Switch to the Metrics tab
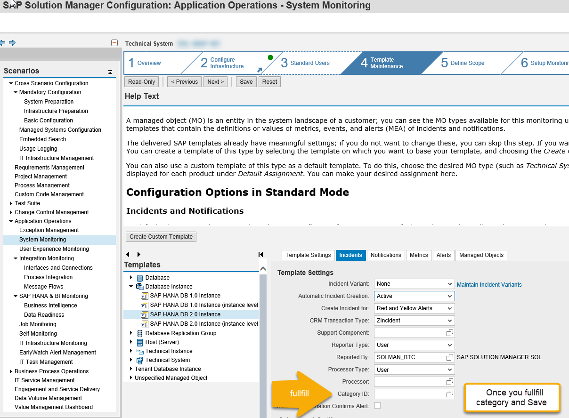The height and width of the screenshot is (418, 569). [419, 255]
